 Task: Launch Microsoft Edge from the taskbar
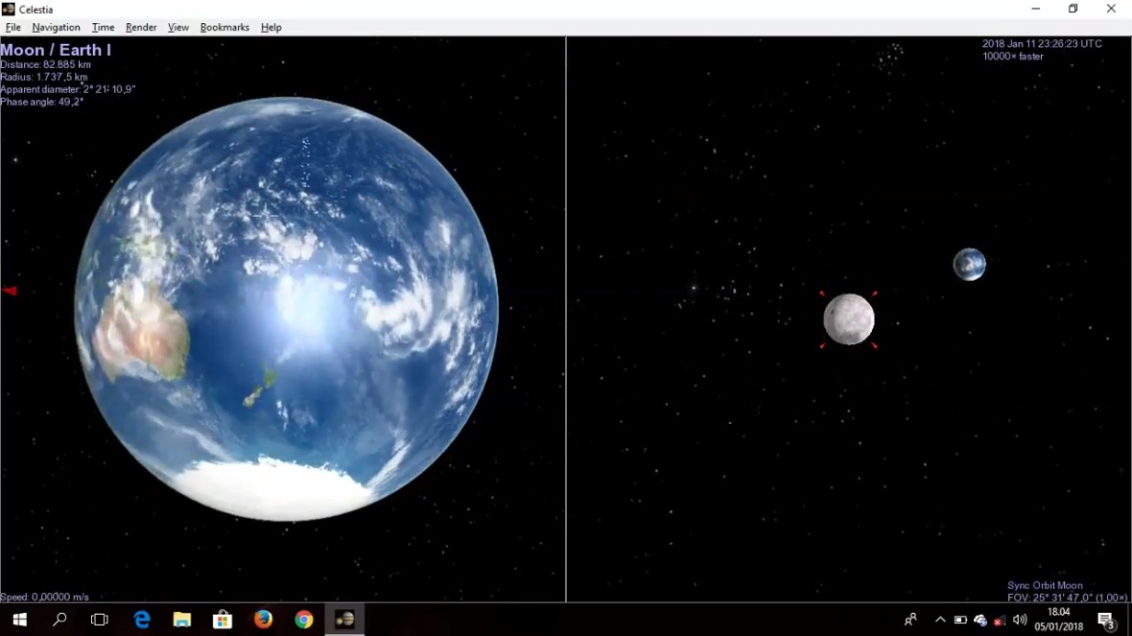tap(142, 620)
